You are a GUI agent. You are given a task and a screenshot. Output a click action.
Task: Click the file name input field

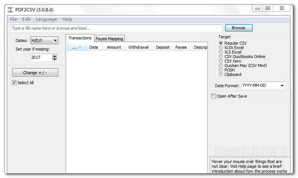click(x=116, y=28)
